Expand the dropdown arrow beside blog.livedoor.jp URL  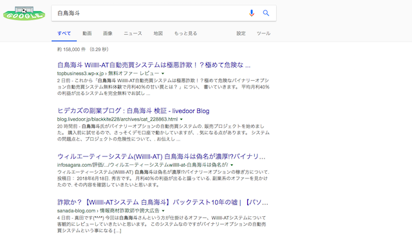pos(182,119)
